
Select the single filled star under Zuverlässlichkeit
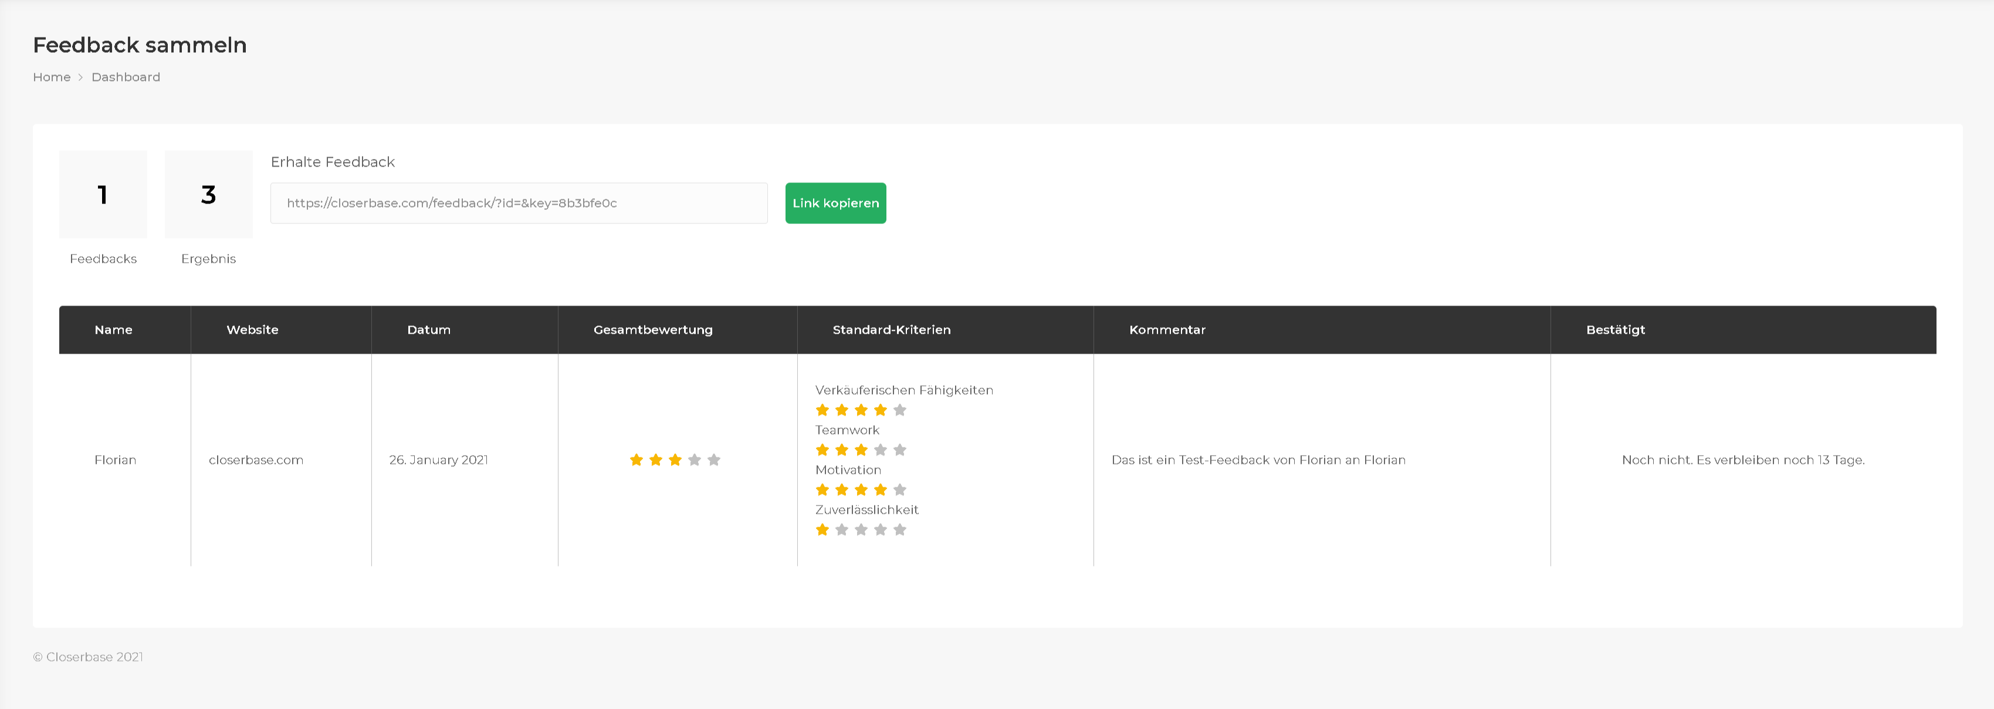(x=822, y=530)
